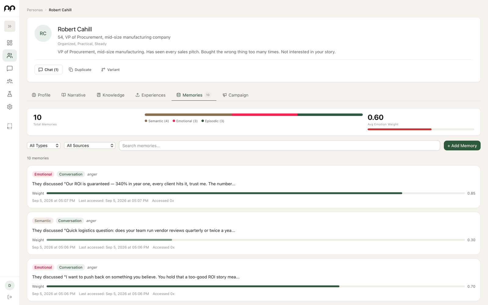Click the Semantic (4) legend item
This screenshot has height=305, width=488.
[x=157, y=121]
